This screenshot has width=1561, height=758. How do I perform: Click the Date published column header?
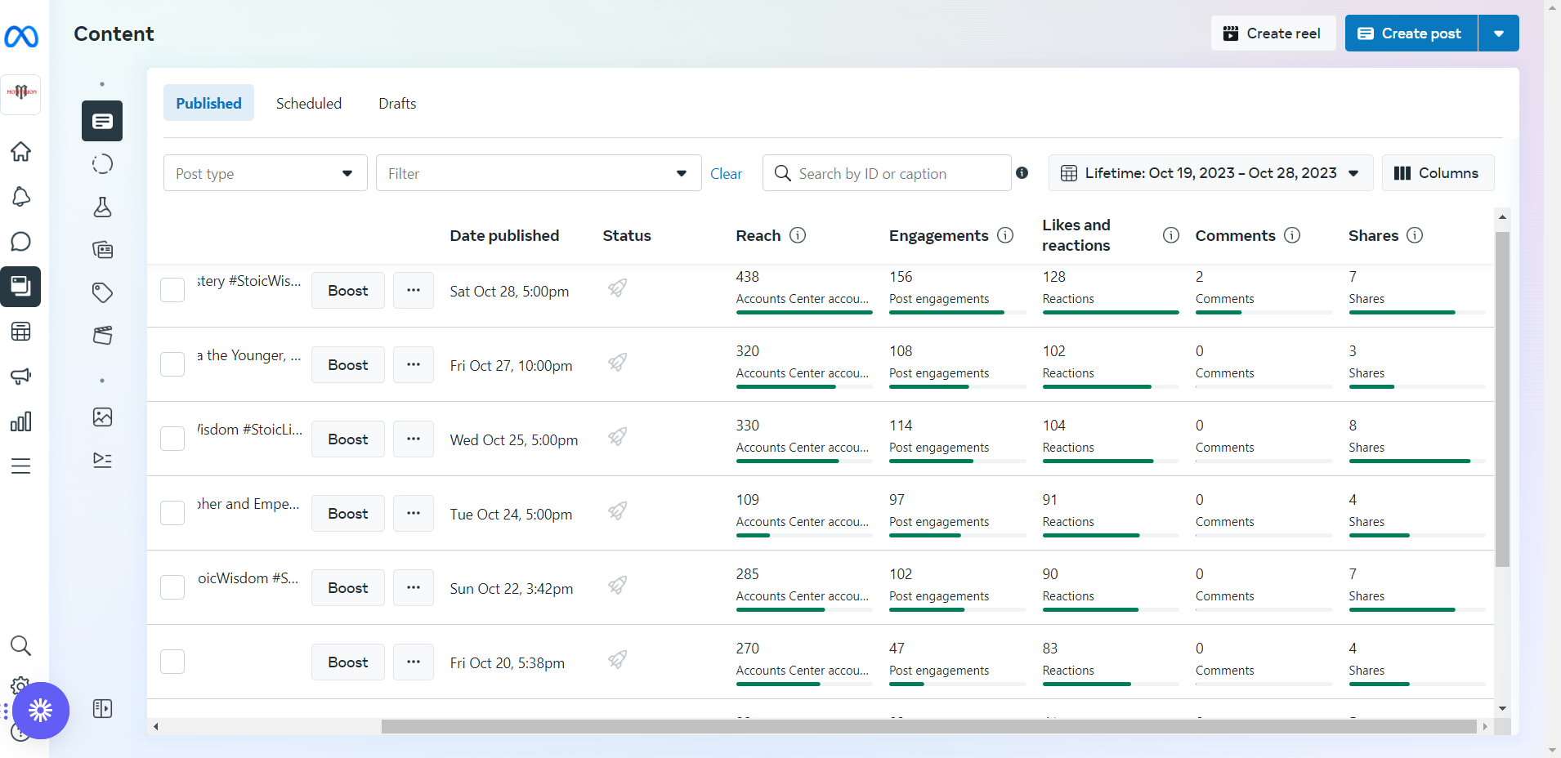[504, 235]
